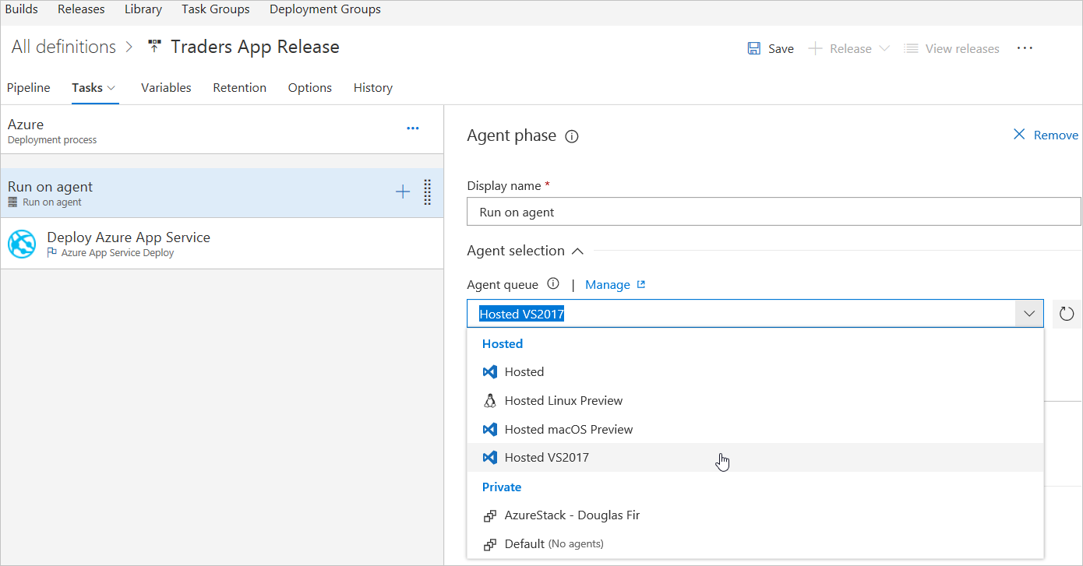Screen dimensions: 1083x566
Task: Click the icon beside Hosted macOS Preview
Action: pos(490,429)
